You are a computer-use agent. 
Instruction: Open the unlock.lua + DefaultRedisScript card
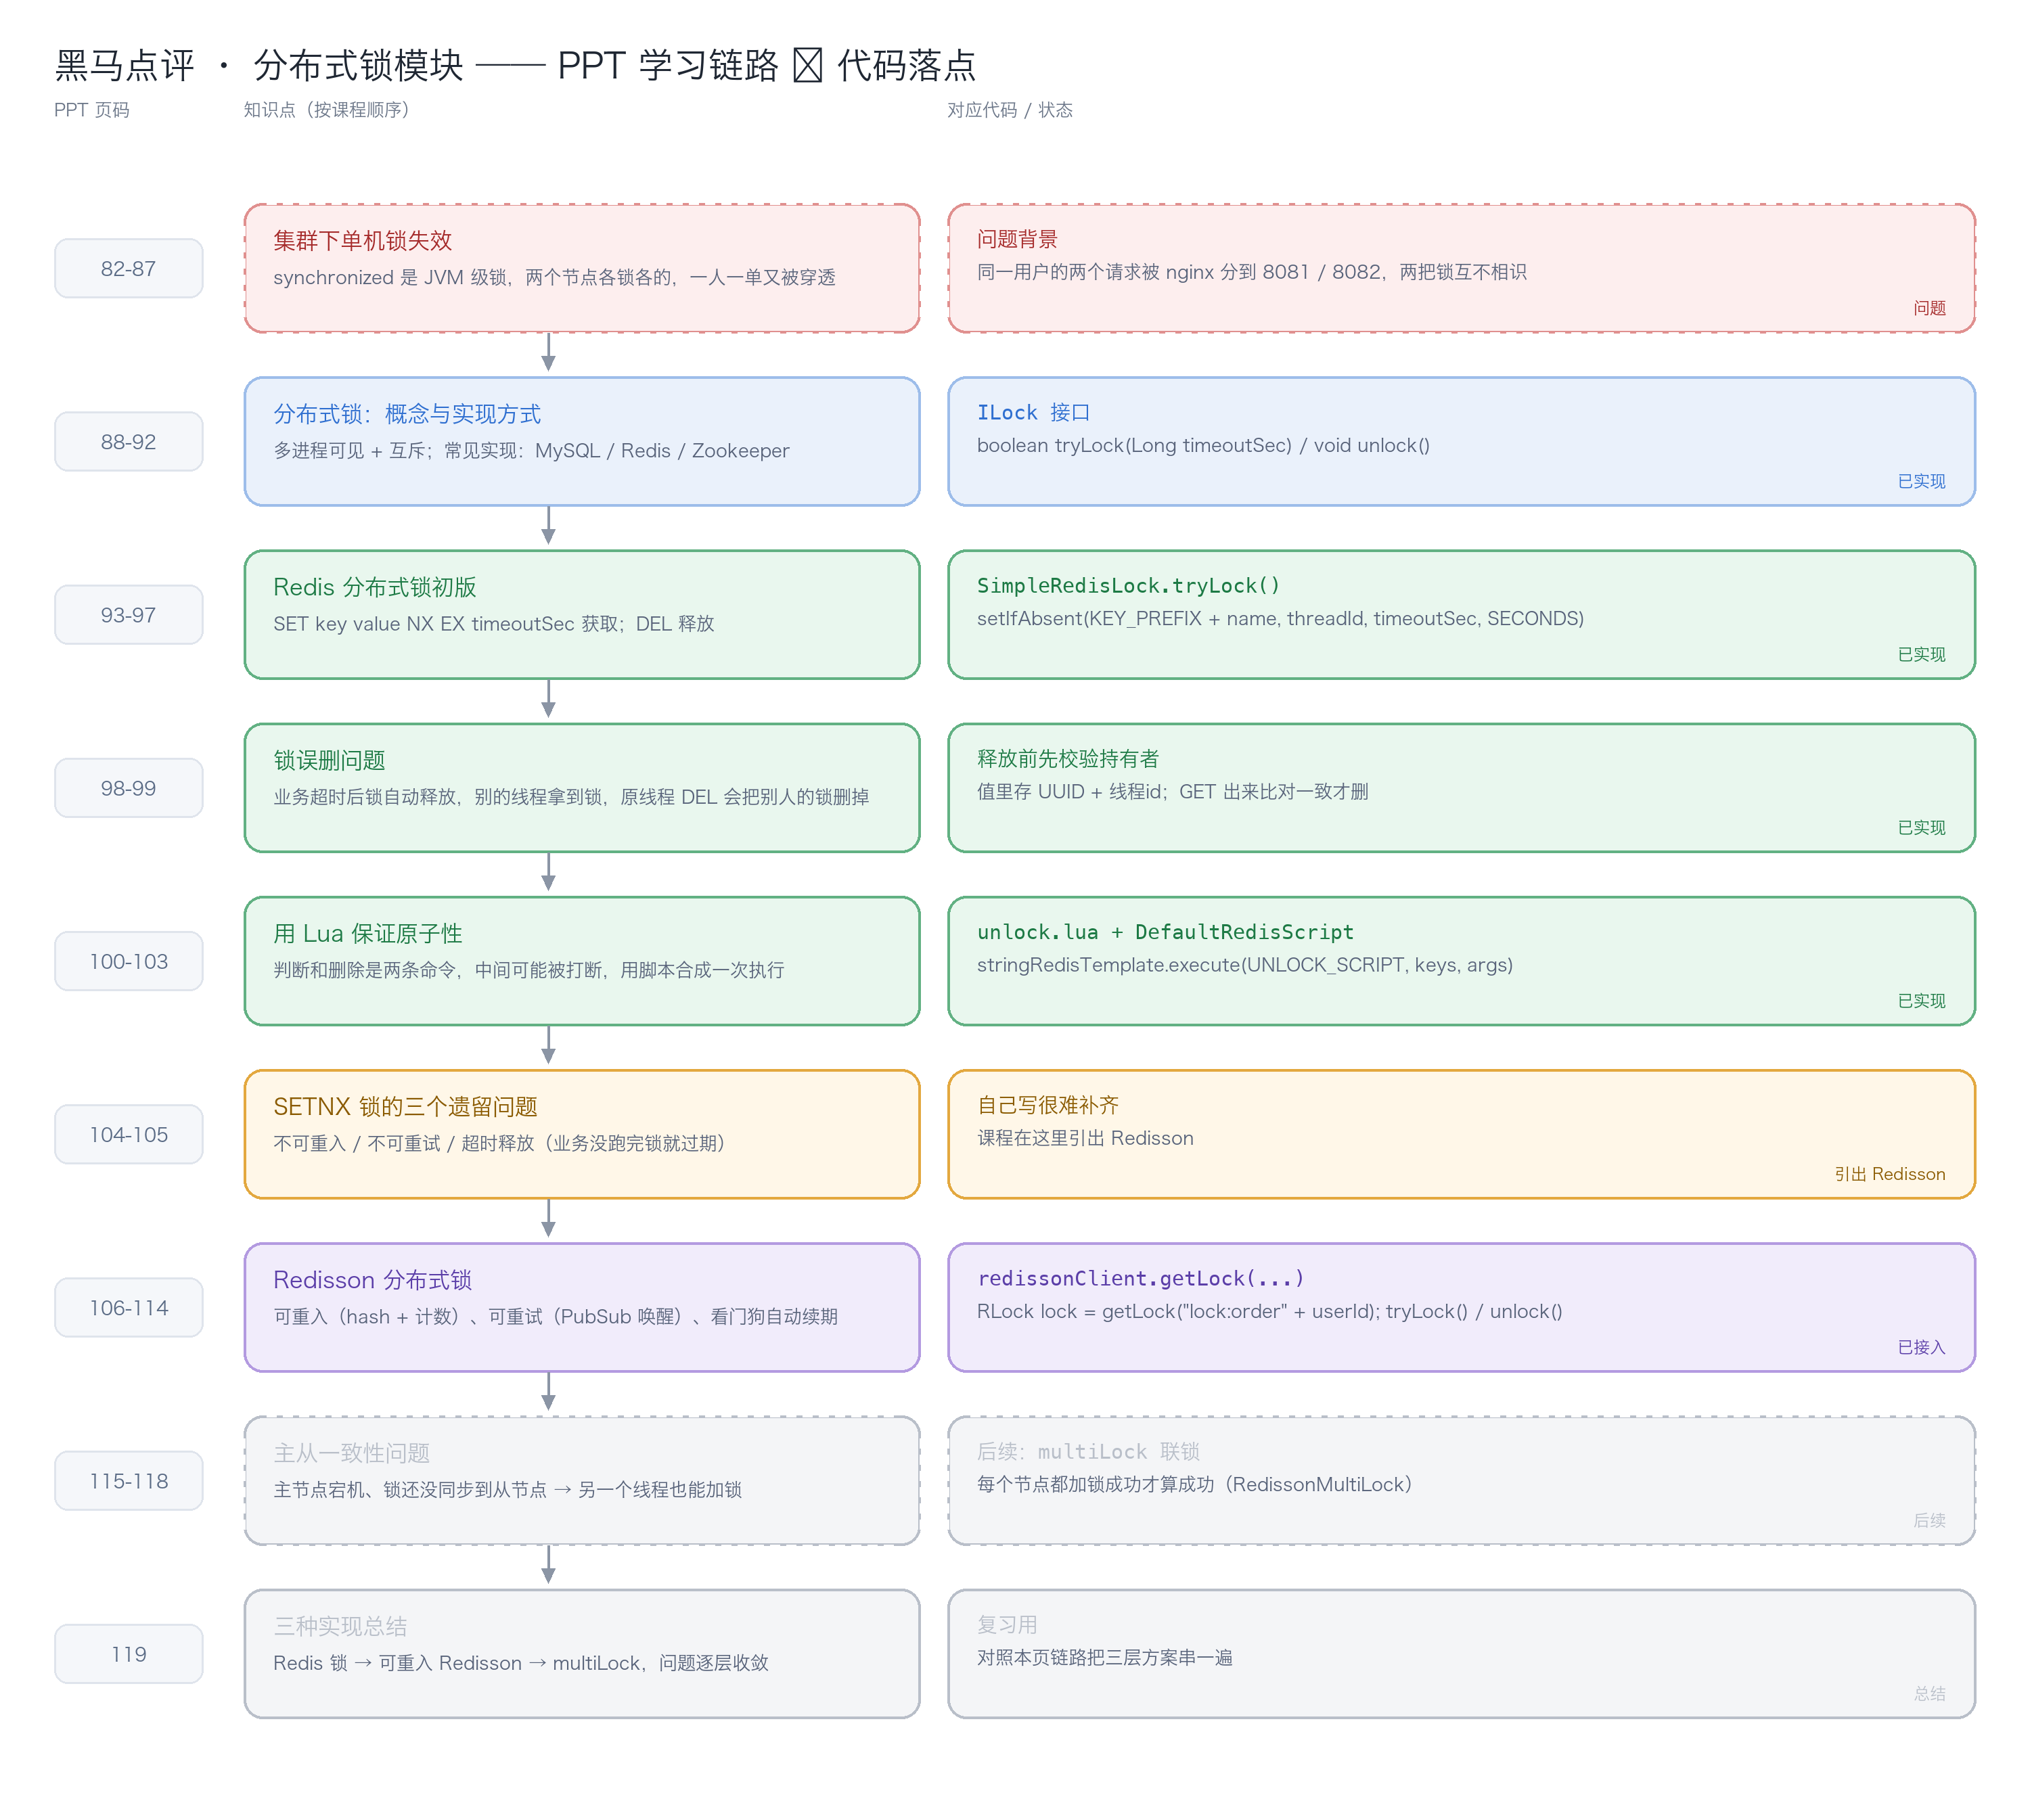(1461, 960)
